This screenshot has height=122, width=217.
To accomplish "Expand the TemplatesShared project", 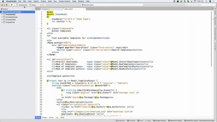I will click(2, 17).
